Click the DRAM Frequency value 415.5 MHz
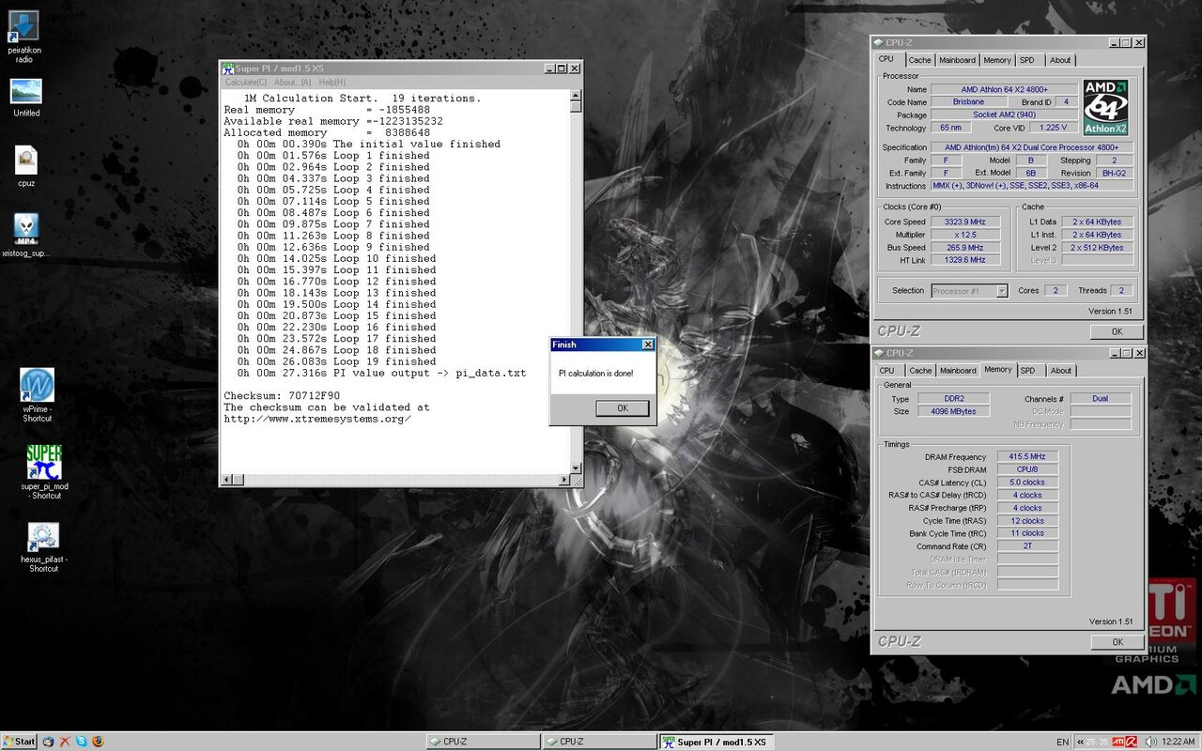Image resolution: width=1202 pixels, height=751 pixels. (1027, 456)
